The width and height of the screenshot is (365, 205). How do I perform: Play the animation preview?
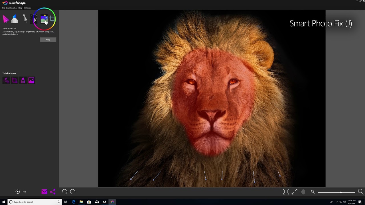(18, 192)
